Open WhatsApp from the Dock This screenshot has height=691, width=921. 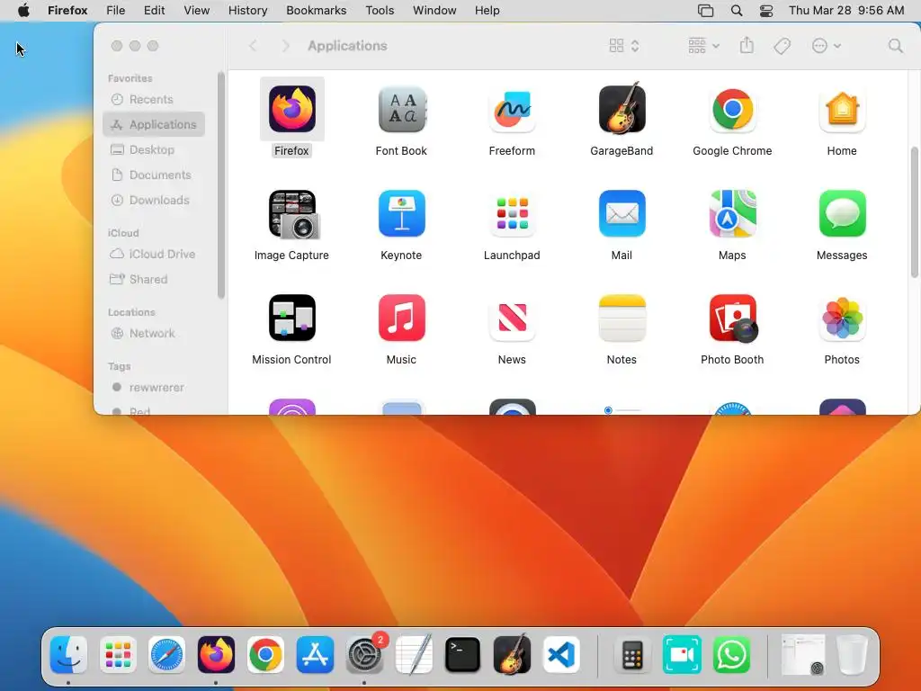(731, 654)
